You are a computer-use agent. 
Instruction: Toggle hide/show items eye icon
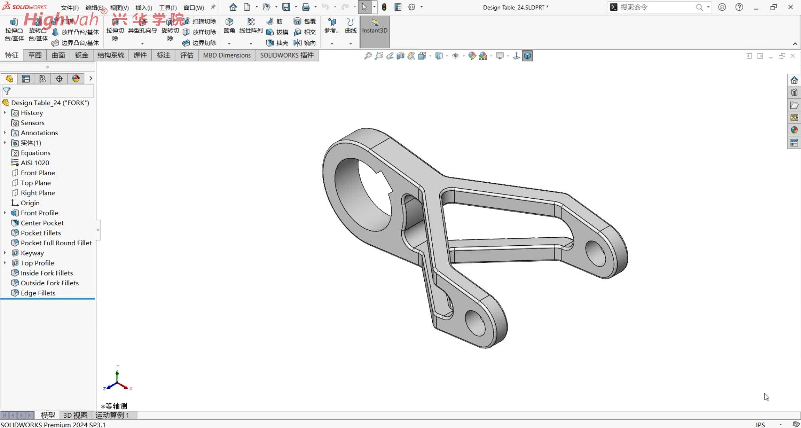[456, 56]
